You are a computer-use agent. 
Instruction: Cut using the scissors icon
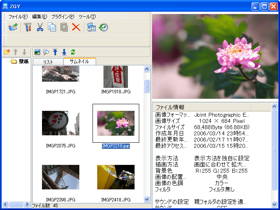pos(40,28)
